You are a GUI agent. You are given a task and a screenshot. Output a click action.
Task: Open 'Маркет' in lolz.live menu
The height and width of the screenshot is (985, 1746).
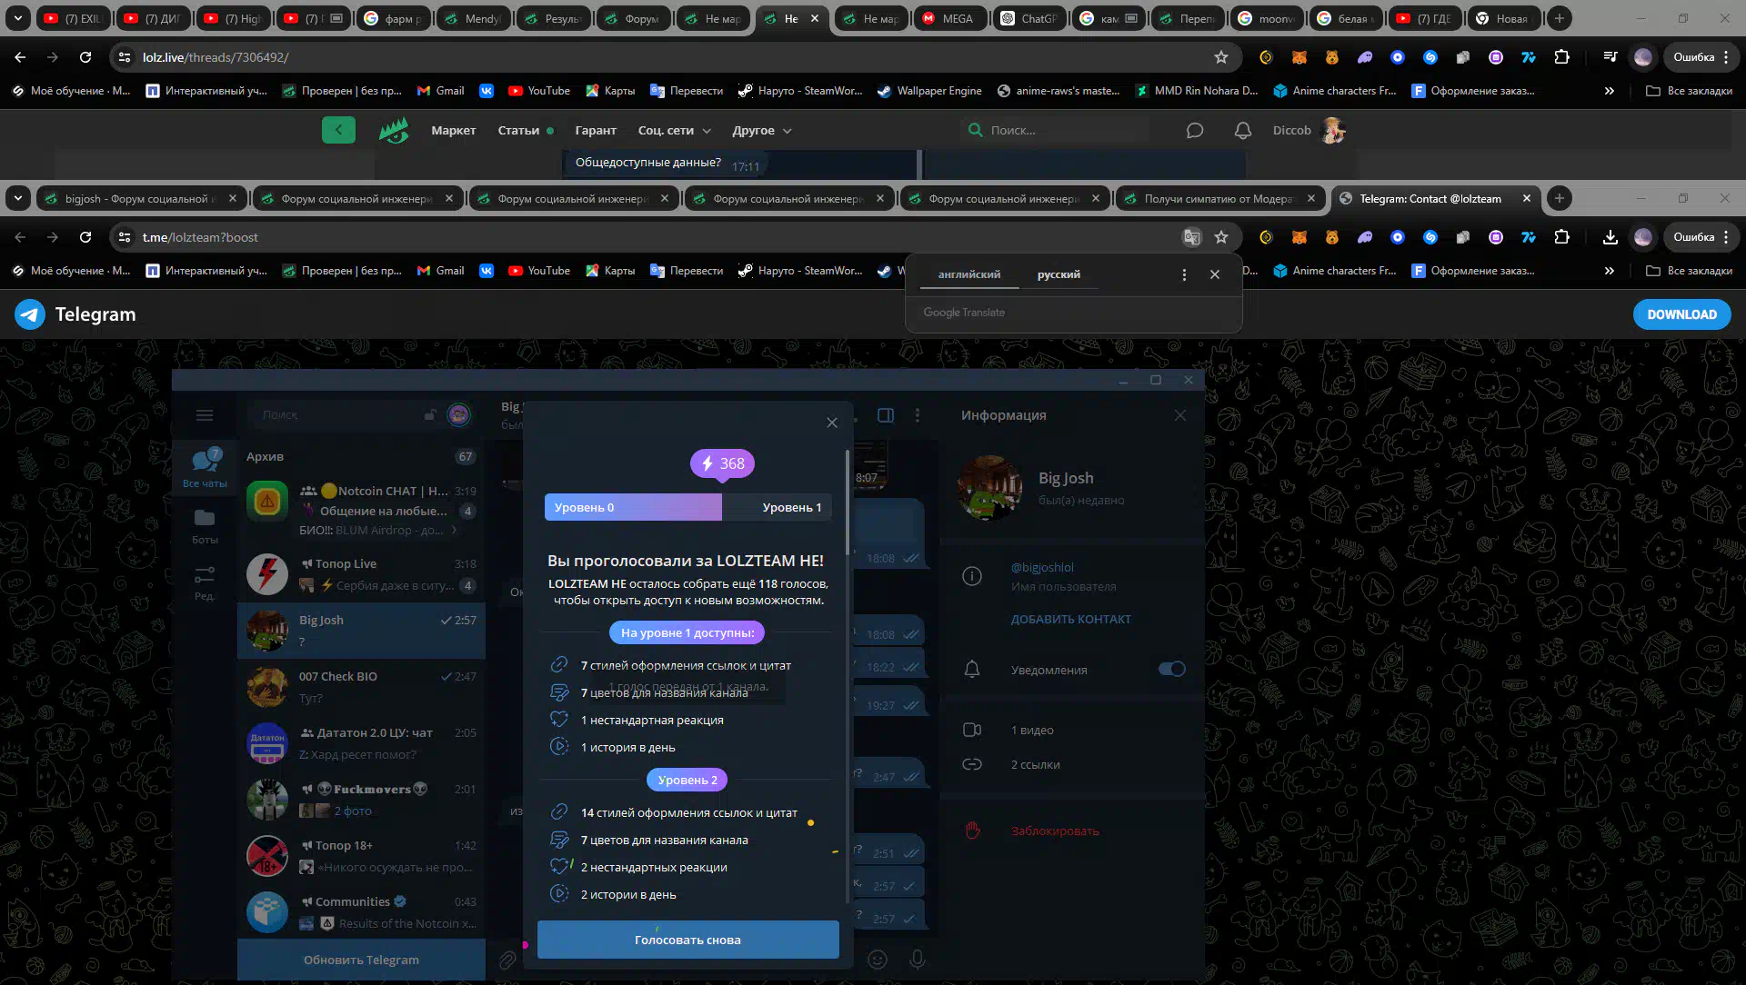point(453,131)
